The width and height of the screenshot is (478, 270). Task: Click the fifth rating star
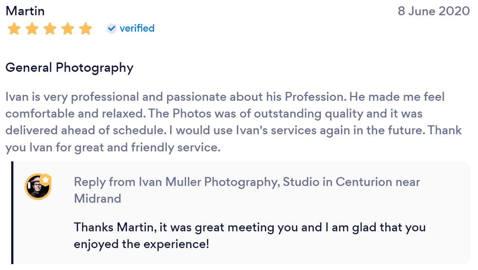click(x=85, y=29)
